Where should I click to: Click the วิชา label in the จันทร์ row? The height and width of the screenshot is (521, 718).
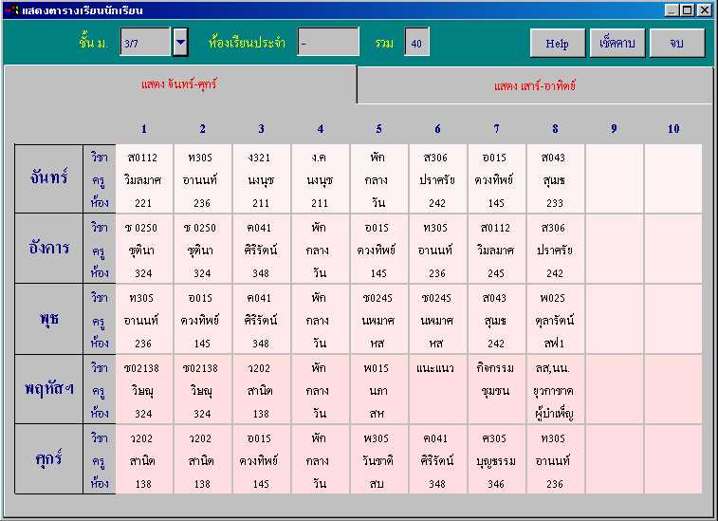[100, 158]
